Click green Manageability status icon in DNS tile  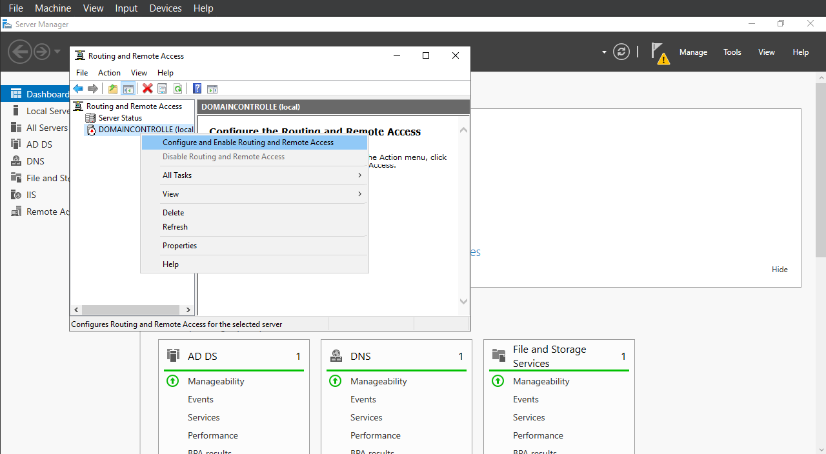(336, 381)
